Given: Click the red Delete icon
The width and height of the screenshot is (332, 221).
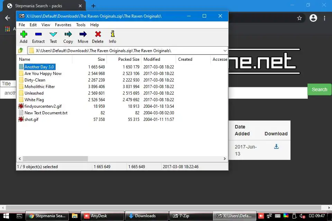Looking at the screenshot, I should (x=98, y=34).
